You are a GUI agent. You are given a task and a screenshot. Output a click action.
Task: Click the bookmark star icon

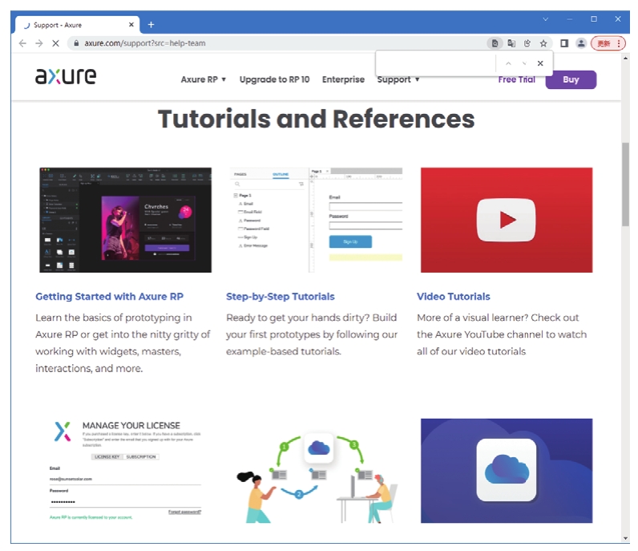tap(543, 43)
